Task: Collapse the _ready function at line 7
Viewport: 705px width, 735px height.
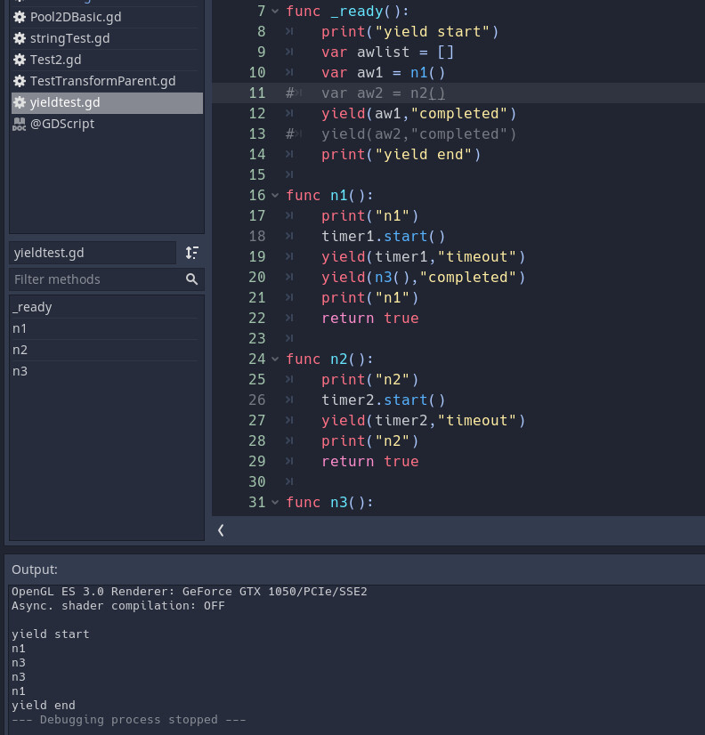Action: click(x=275, y=12)
